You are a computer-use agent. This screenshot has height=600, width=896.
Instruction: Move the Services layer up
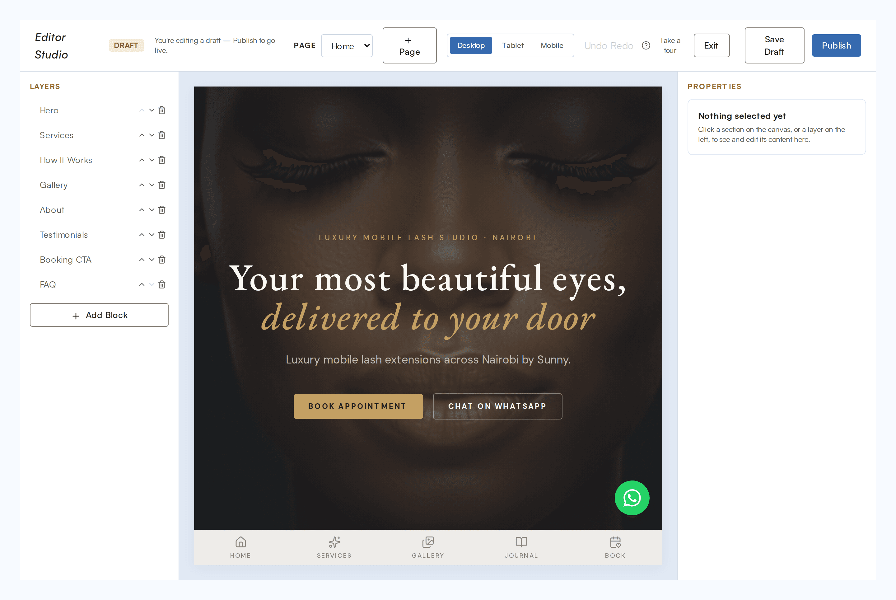tap(142, 135)
